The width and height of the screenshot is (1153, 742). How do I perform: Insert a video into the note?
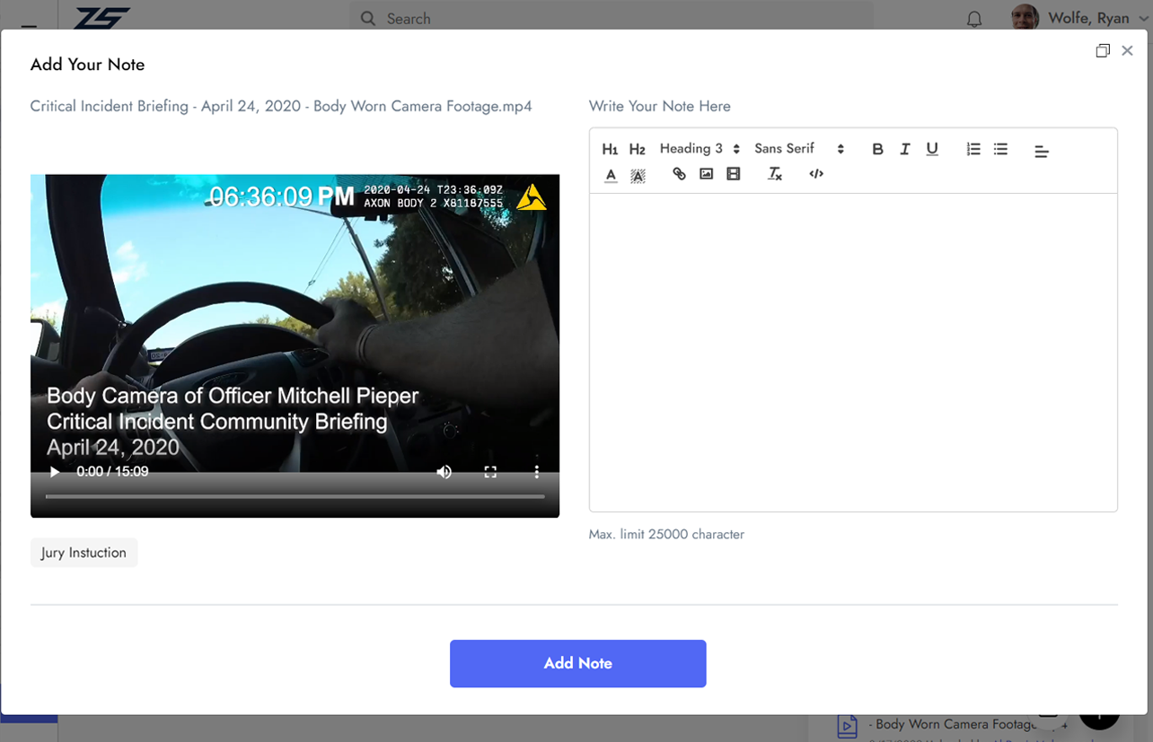pyautogui.click(x=733, y=174)
